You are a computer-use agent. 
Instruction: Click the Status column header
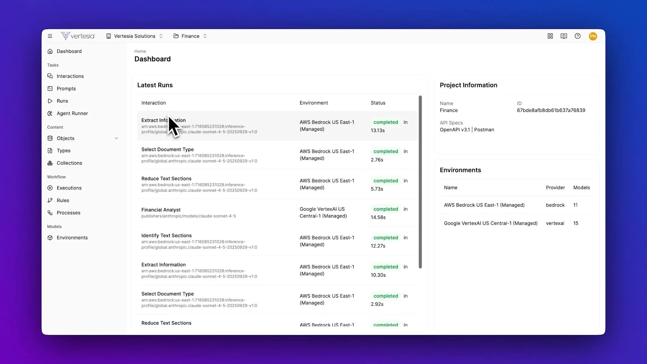(378, 103)
